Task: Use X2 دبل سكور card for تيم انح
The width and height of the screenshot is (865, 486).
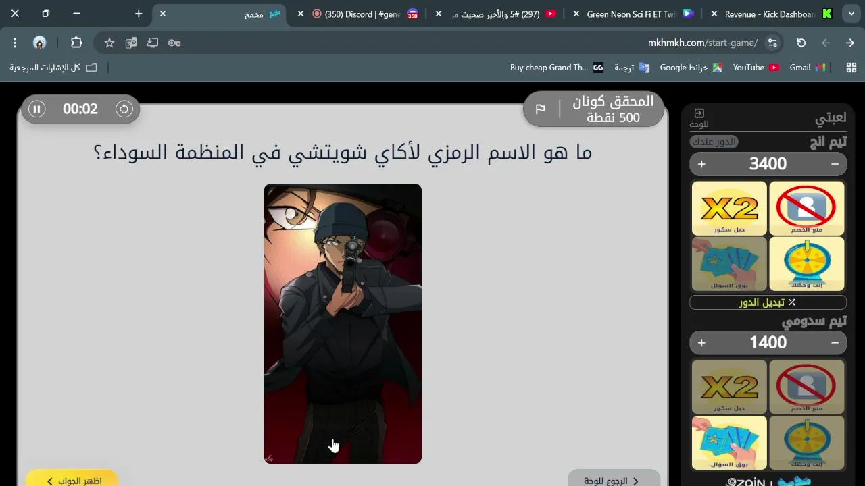Action: pos(729,208)
